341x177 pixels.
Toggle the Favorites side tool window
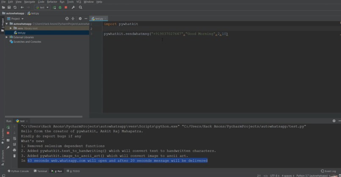pos(3,136)
